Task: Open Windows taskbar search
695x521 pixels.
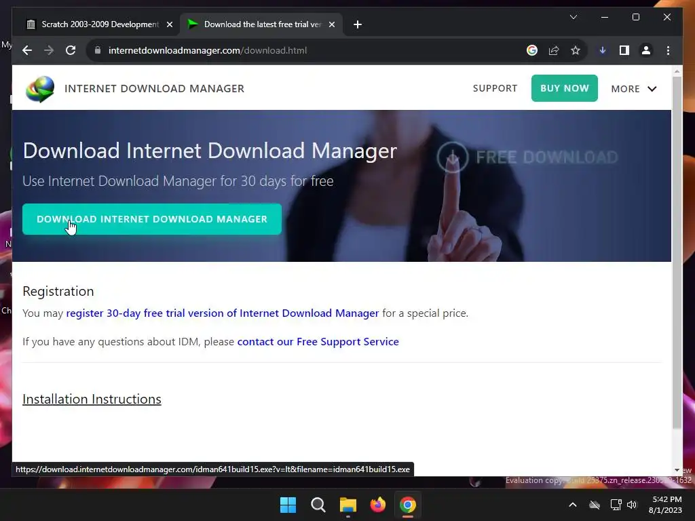Action: click(x=318, y=505)
